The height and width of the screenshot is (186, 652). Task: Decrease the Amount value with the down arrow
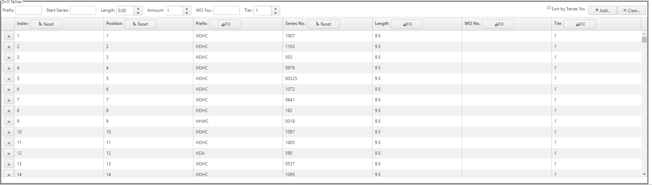pyautogui.click(x=187, y=13)
